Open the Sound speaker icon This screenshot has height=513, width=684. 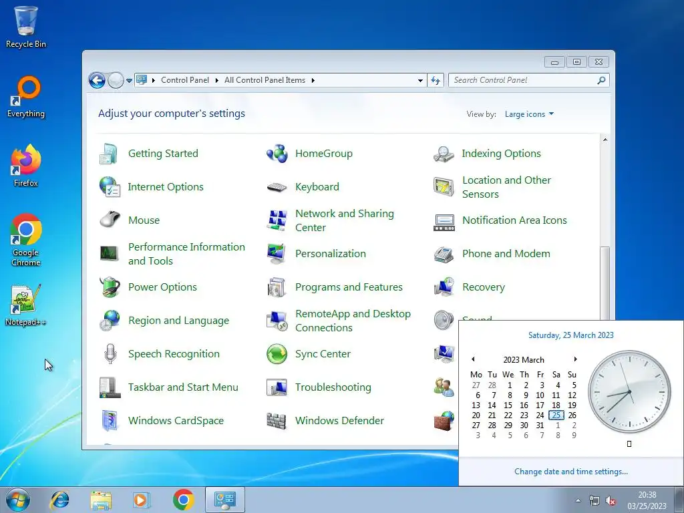(x=444, y=320)
